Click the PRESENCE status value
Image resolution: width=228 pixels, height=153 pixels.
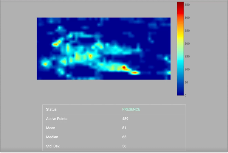[131, 109]
